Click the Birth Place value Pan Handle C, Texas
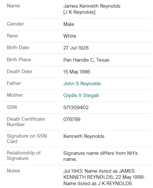Image resolution: width=153 pixels, height=188 pixels. (x=86, y=60)
